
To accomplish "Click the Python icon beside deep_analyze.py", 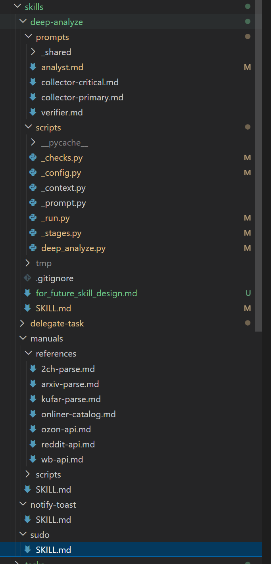I will point(33,248).
